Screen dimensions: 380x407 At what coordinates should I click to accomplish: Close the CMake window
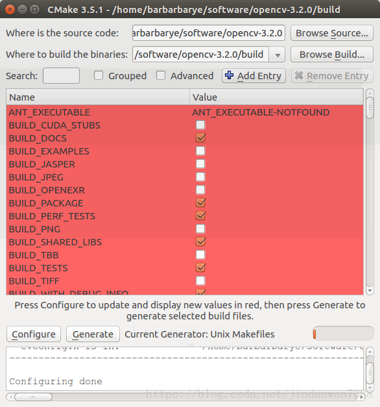click(10, 10)
